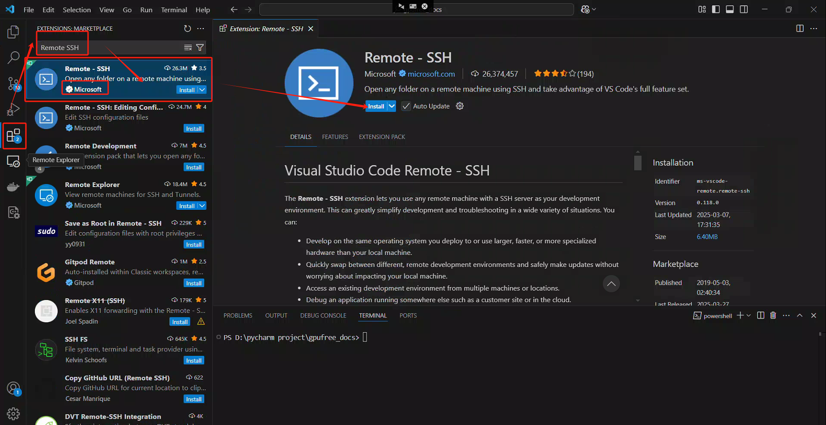Open the Extensions view in activity bar

[x=13, y=136]
